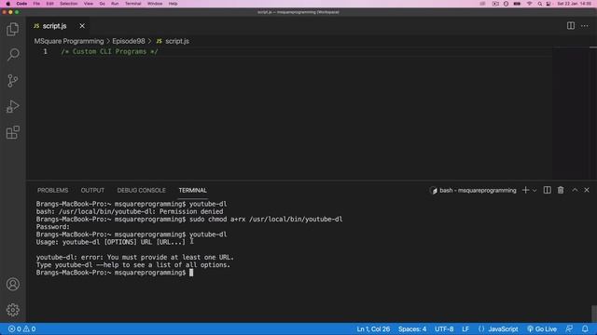Switch to the DEBUG CONSOLE tab
The height and width of the screenshot is (335, 597).
[x=141, y=190]
